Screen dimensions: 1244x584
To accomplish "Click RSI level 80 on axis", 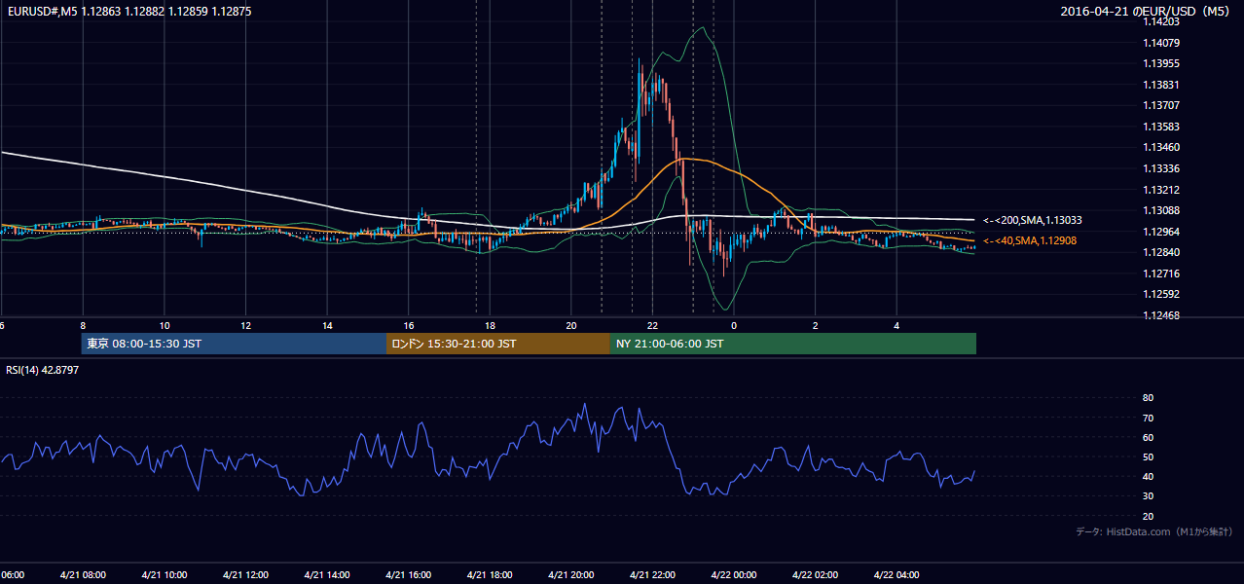I will point(1148,398).
